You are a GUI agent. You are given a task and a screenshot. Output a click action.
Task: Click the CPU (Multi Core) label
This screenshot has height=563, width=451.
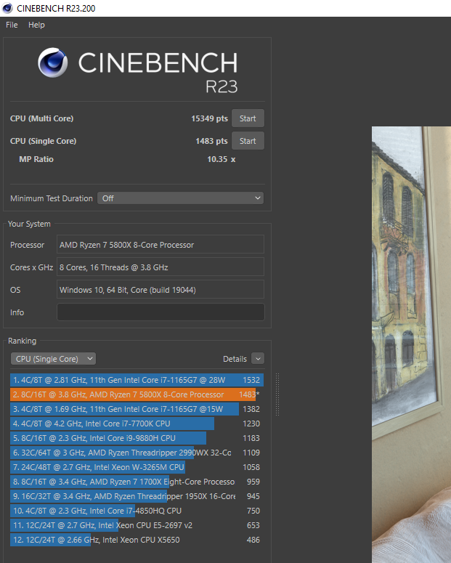click(x=41, y=118)
